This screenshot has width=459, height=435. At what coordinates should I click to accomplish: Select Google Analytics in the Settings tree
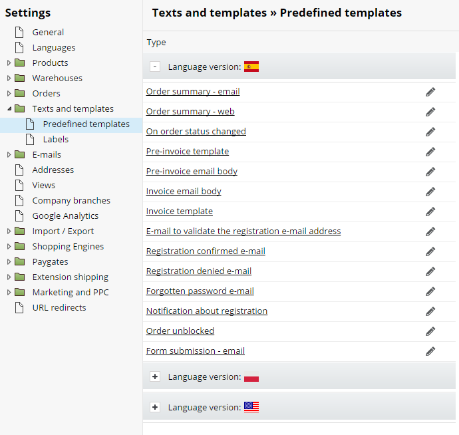(x=65, y=216)
